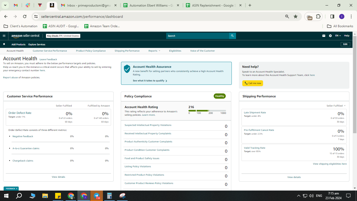The width and height of the screenshot is (357, 201).
Task: Switch to ASIN Replenishment browser tab
Action: point(214,5)
